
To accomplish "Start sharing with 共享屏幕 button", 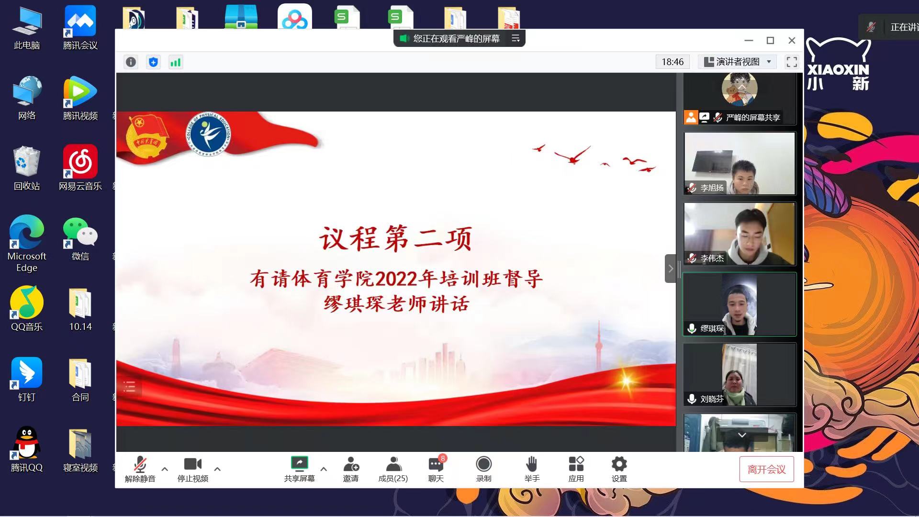I will pyautogui.click(x=300, y=469).
